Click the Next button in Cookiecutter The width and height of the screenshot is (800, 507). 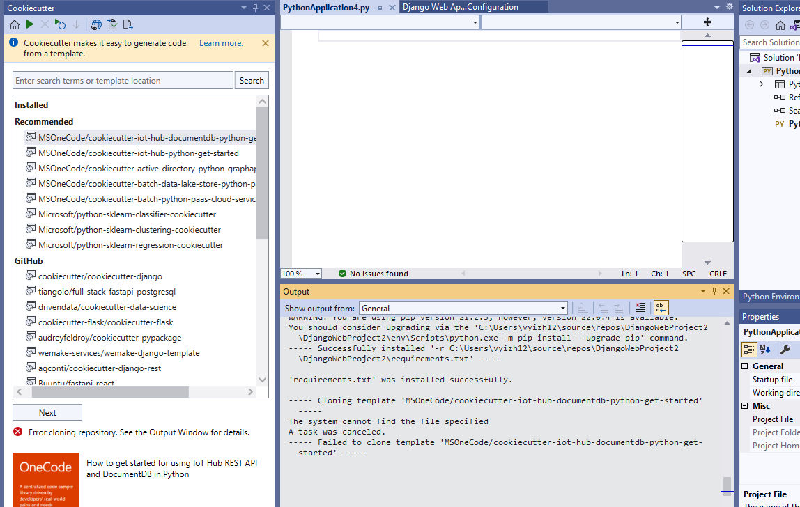tap(47, 412)
